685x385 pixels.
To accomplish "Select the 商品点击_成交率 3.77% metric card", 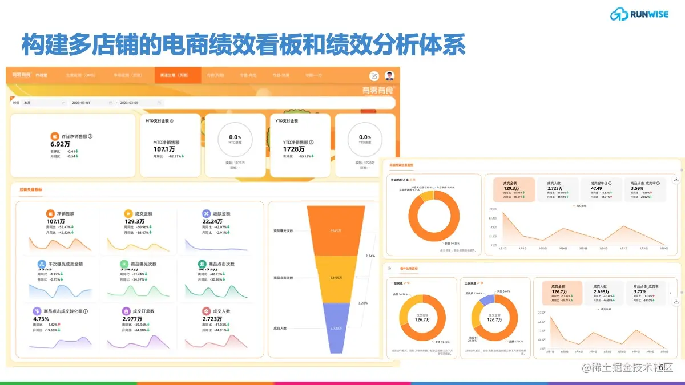I will (646, 293).
